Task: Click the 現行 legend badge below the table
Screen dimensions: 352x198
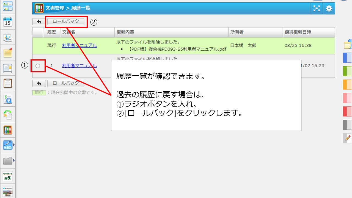Action: pyautogui.click(x=39, y=93)
